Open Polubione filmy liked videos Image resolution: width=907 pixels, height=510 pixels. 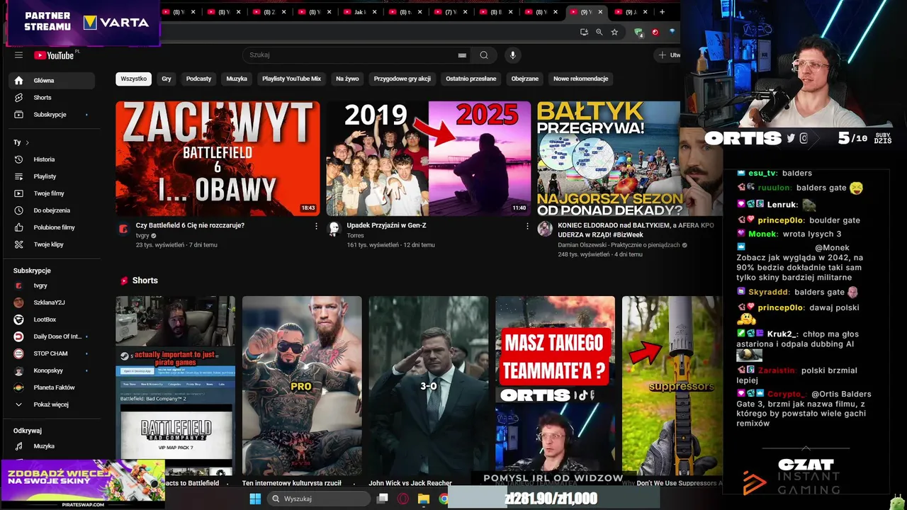click(52, 227)
